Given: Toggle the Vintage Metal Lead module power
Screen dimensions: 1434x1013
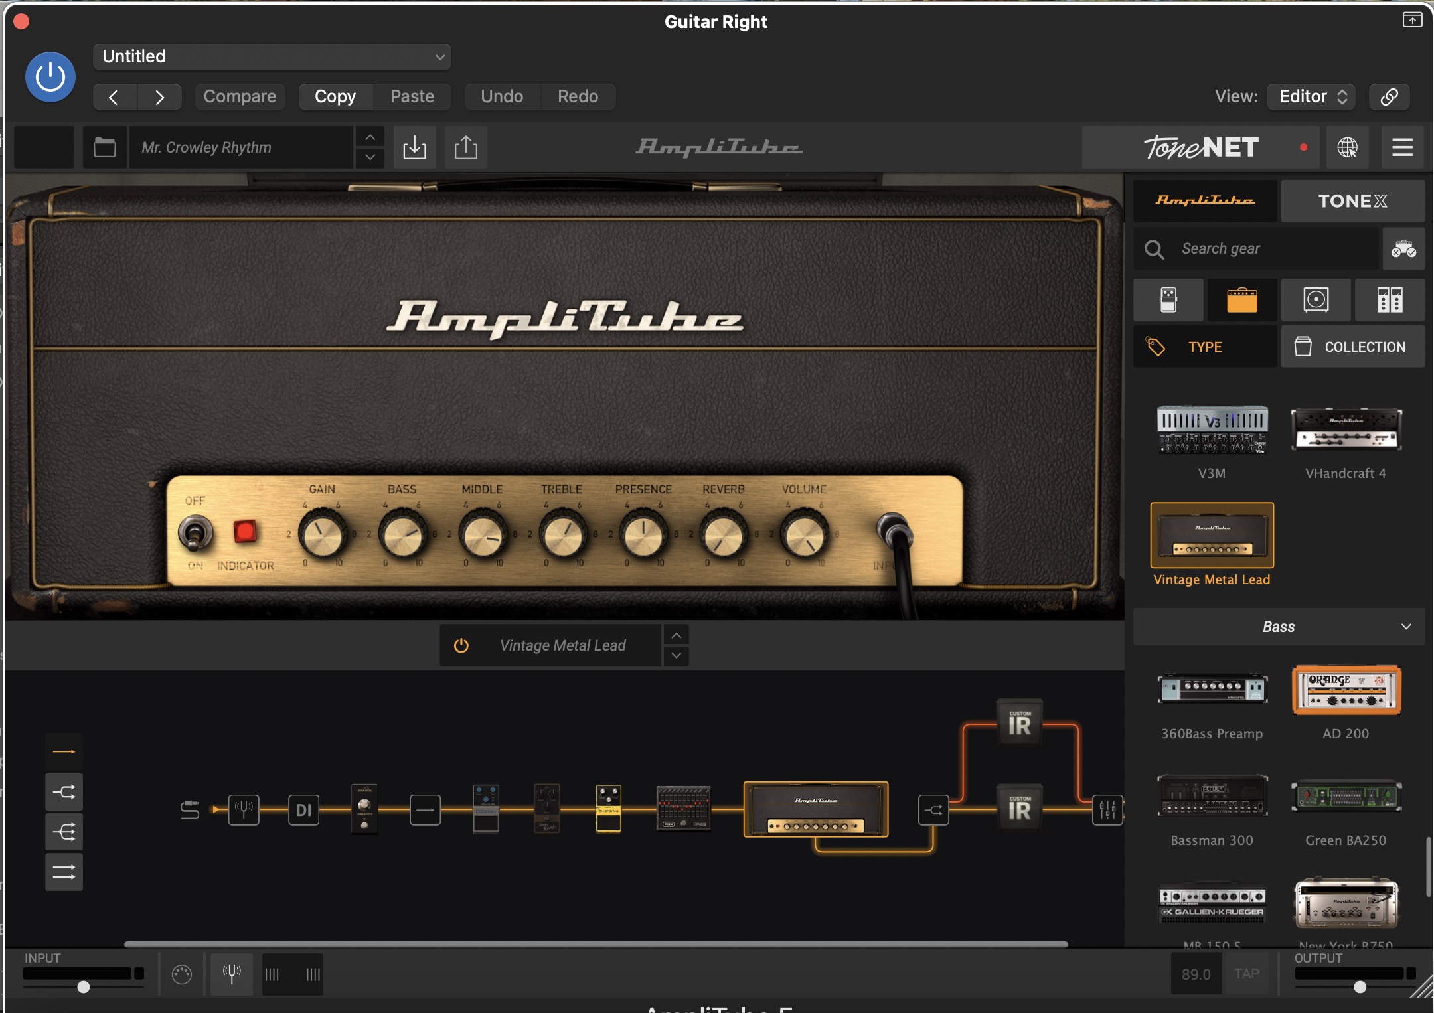Looking at the screenshot, I should (461, 645).
